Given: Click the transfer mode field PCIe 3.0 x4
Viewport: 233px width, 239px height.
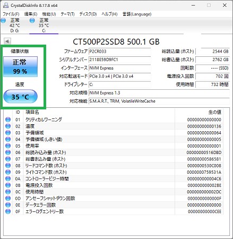Looking at the screenshot, I should point(119,76).
